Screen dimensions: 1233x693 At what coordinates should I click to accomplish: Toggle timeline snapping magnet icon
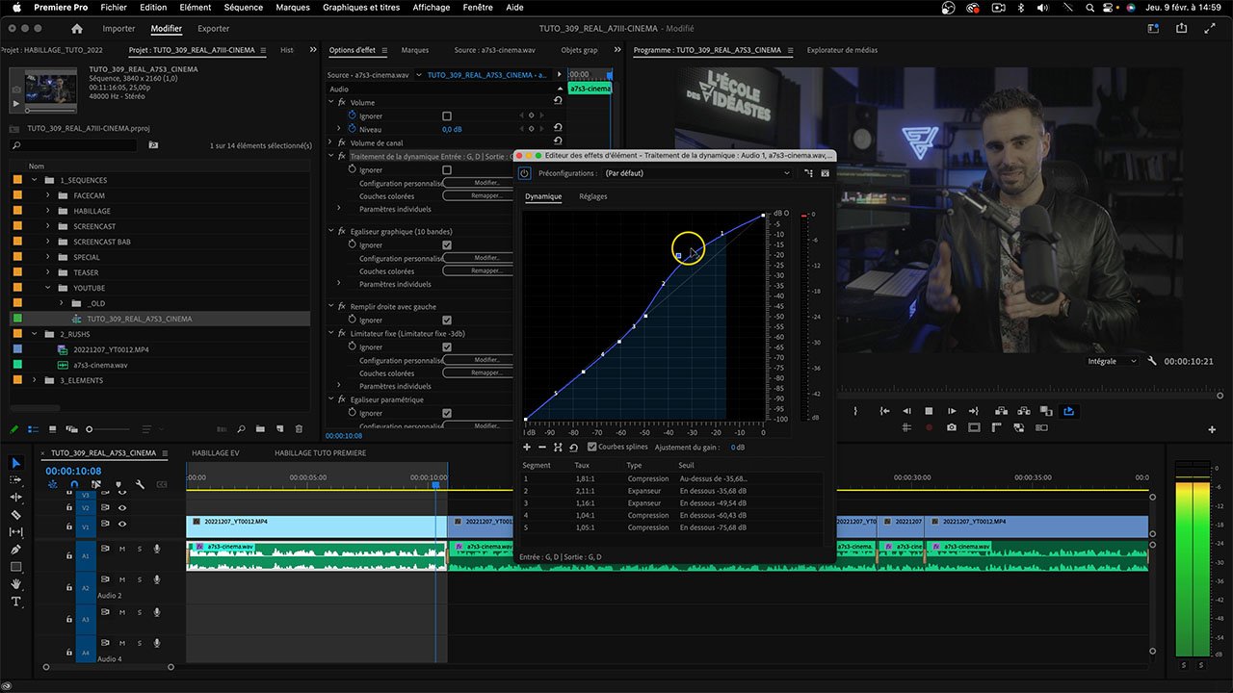[74, 484]
